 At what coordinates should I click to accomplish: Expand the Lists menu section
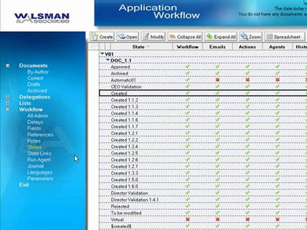click(8, 103)
